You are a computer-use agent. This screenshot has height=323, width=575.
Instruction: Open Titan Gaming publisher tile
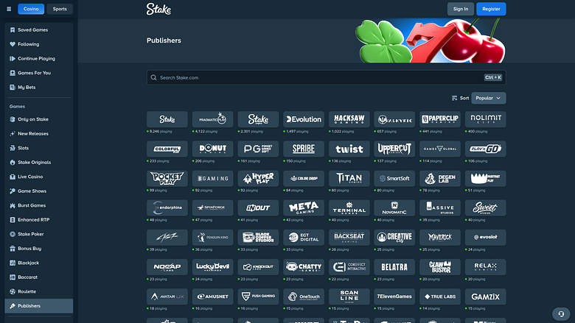pos(349,179)
